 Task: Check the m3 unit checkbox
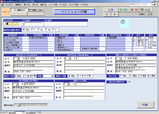(46, 30)
